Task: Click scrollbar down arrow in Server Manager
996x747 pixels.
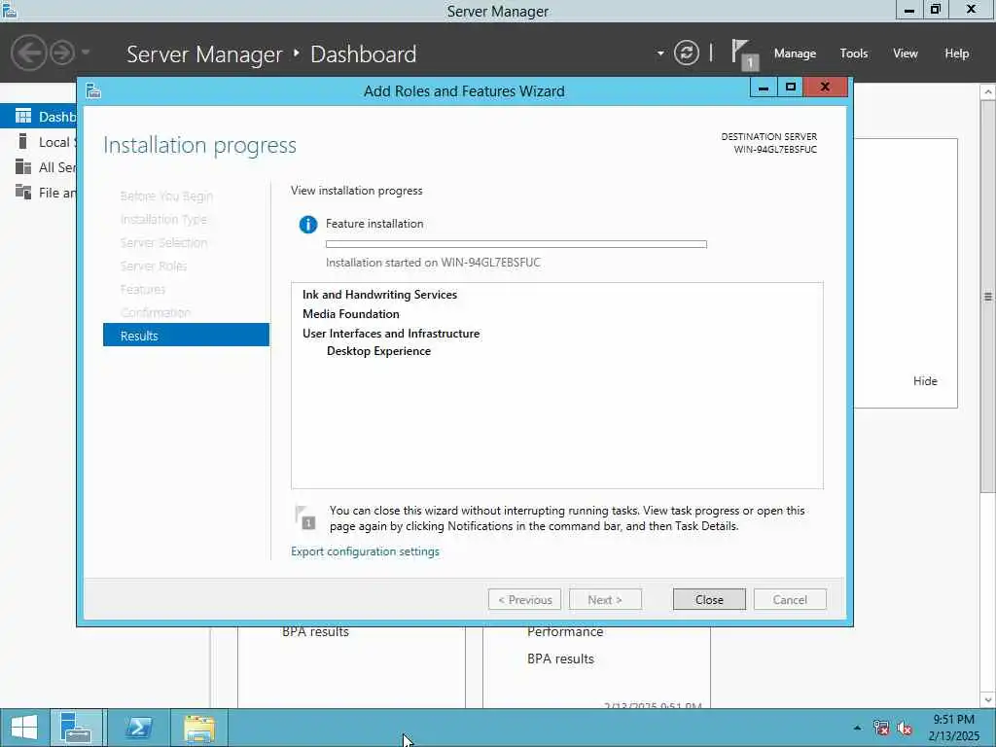Action: pos(988,700)
